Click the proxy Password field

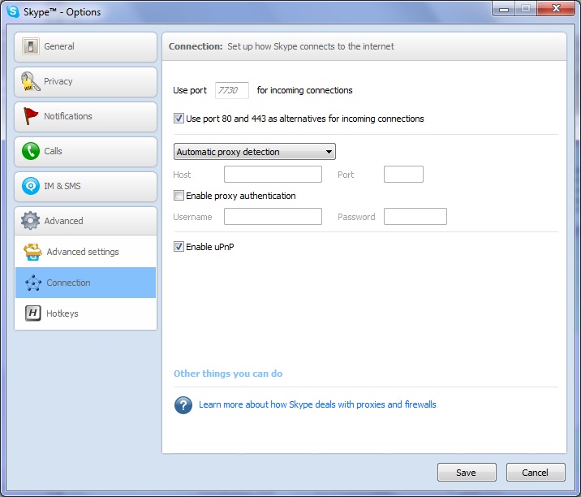pyautogui.click(x=415, y=216)
